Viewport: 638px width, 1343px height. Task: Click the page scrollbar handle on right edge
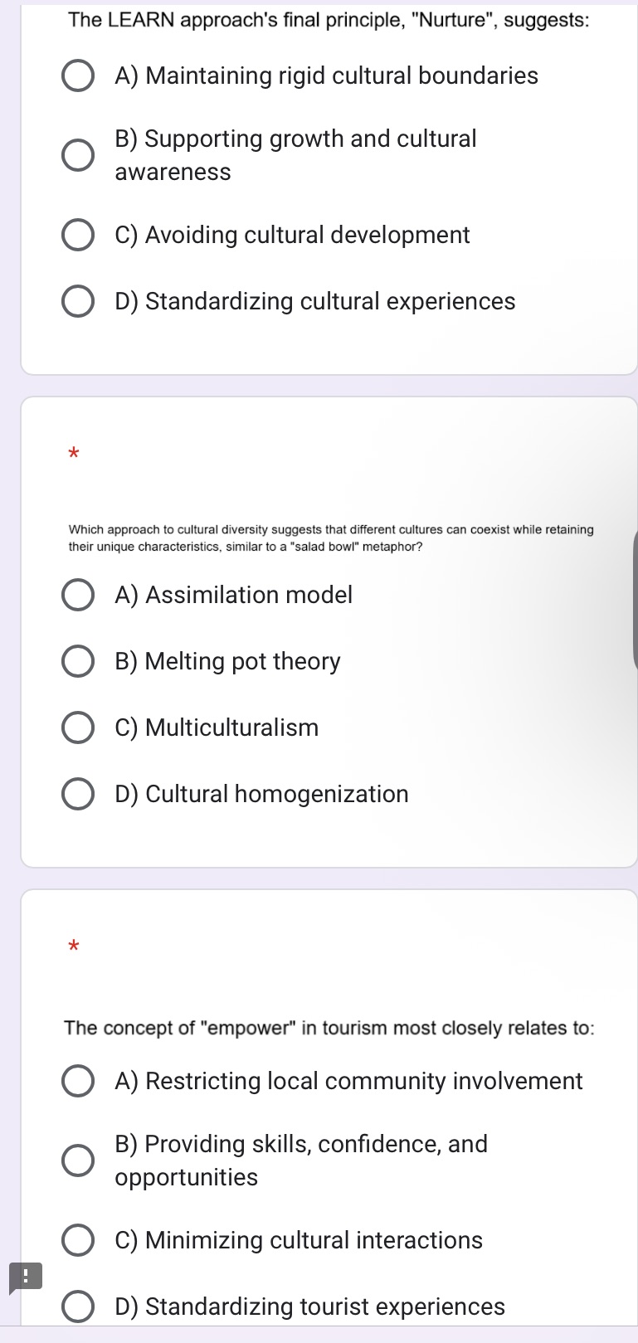(x=635, y=600)
